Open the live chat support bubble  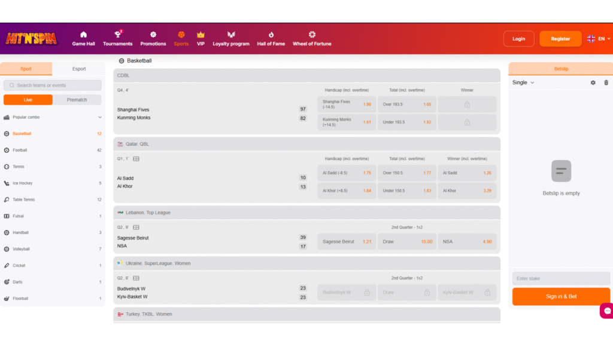607,311
